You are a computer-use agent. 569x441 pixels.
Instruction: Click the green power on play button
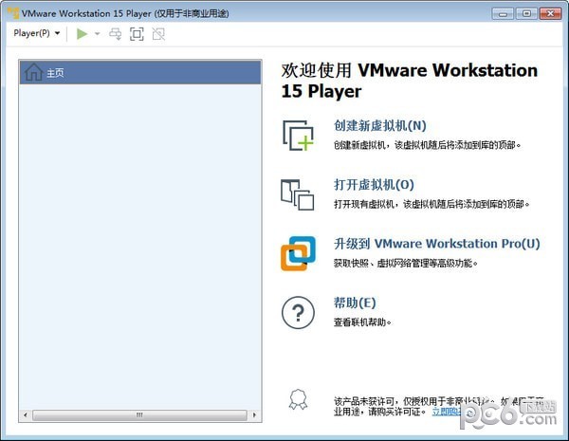point(82,34)
